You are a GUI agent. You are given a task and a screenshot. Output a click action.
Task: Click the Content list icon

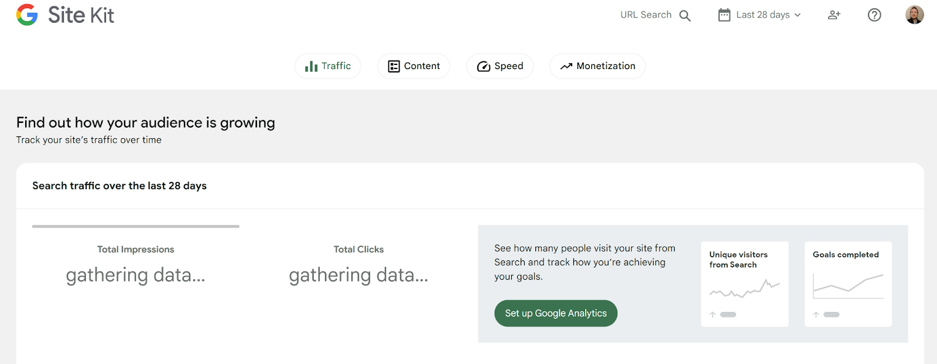click(x=394, y=66)
